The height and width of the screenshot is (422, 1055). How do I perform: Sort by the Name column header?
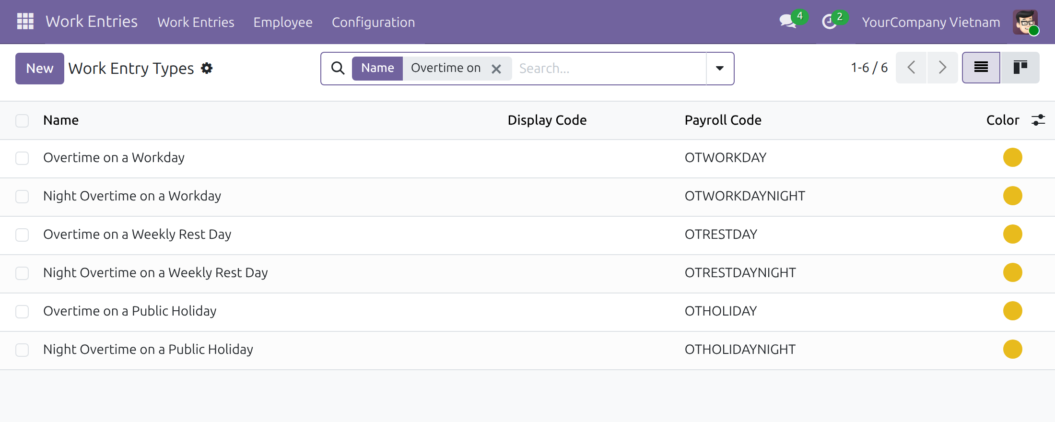61,120
